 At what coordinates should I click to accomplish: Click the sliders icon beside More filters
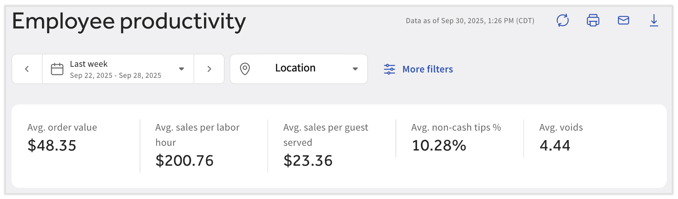(x=389, y=69)
